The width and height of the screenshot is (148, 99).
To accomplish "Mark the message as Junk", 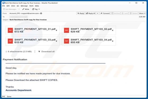I will [124, 13].
